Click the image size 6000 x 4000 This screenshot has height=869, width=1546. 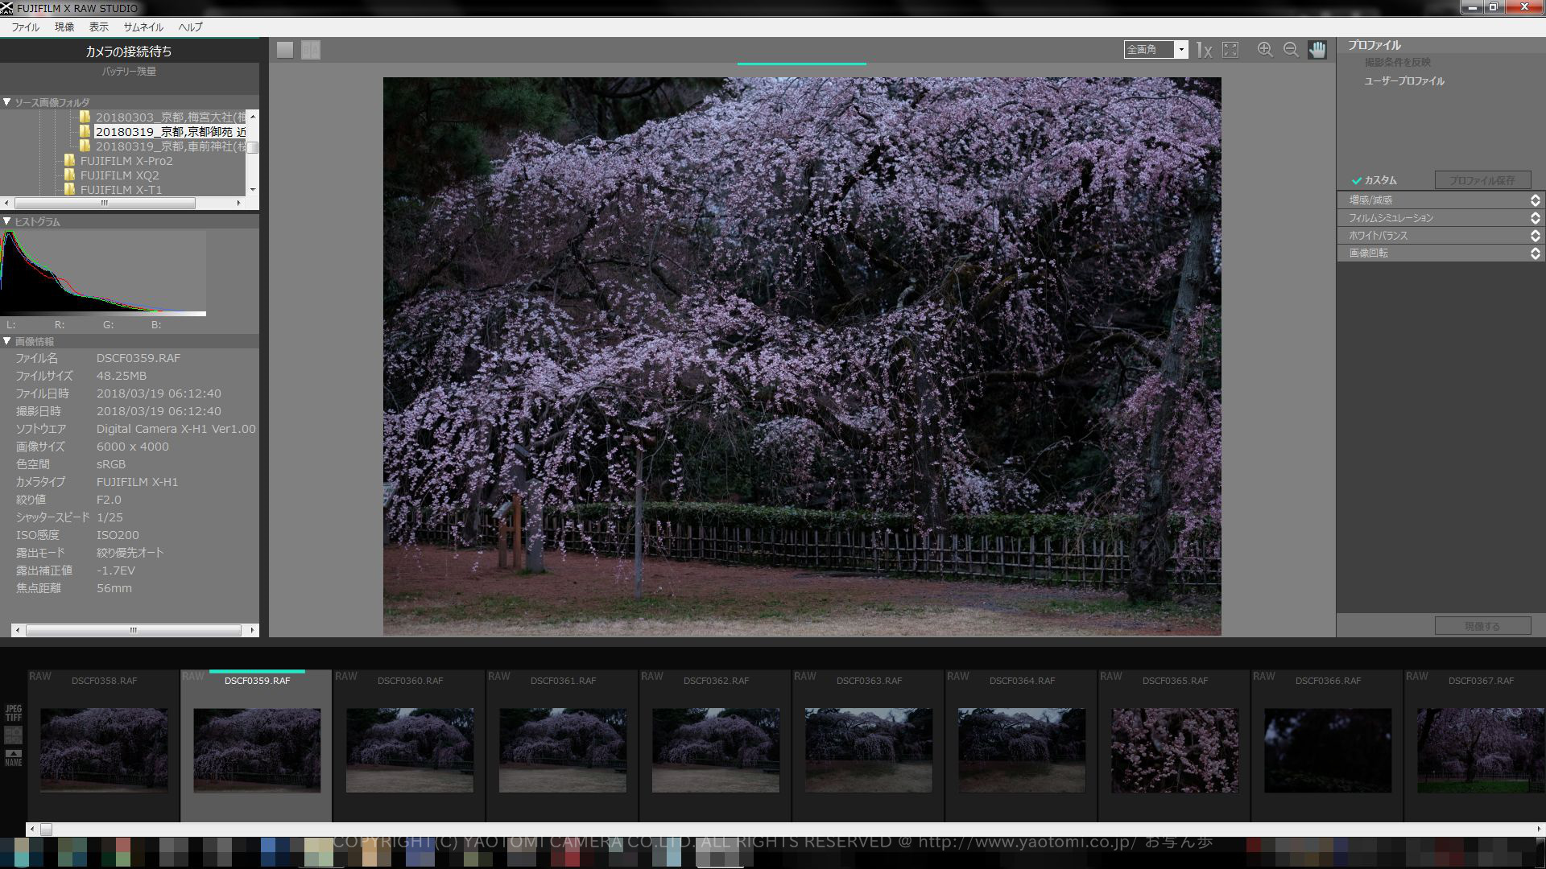133,447
